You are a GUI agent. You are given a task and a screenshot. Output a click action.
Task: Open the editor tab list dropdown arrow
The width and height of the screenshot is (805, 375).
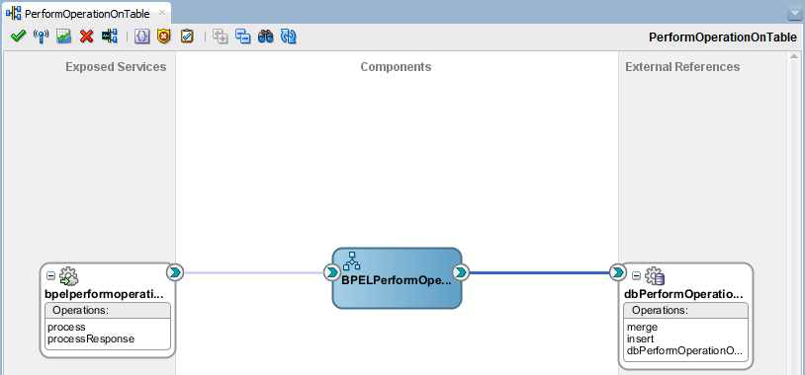point(794,14)
